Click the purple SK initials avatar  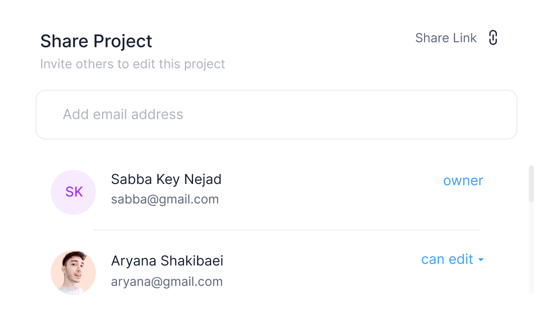point(73,192)
